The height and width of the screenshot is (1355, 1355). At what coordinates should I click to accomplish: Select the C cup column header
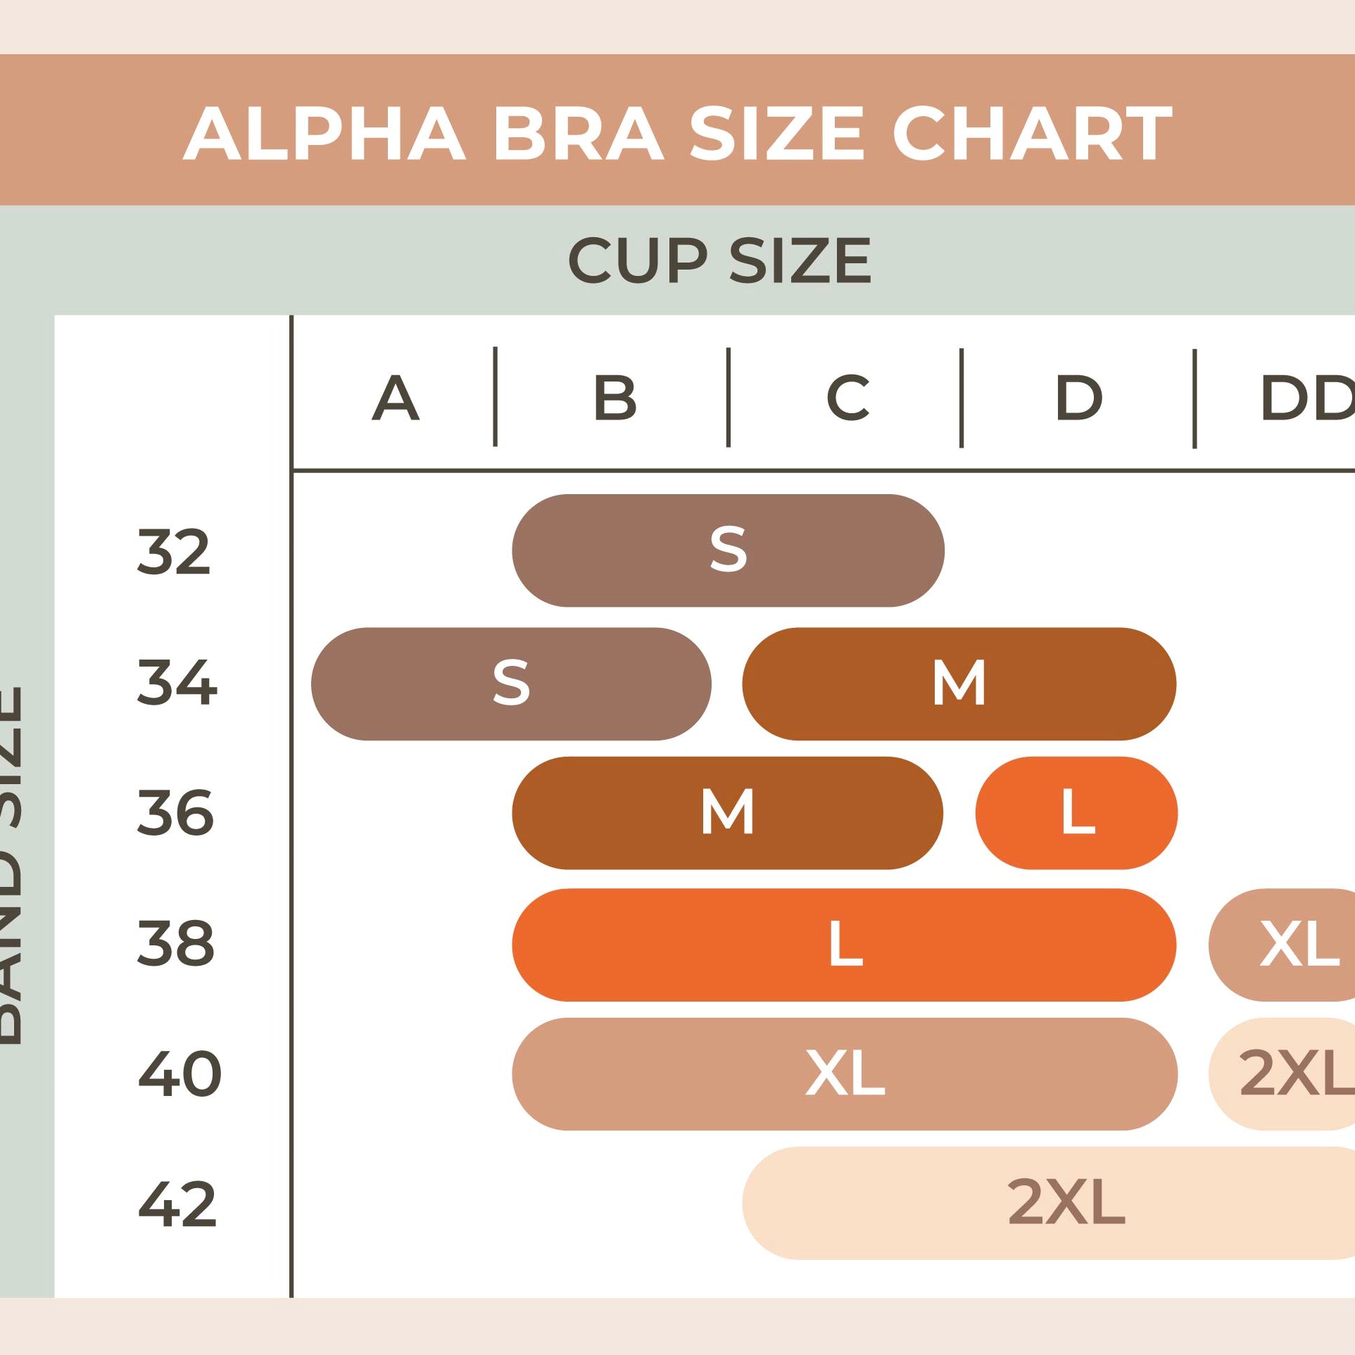coord(847,398)
